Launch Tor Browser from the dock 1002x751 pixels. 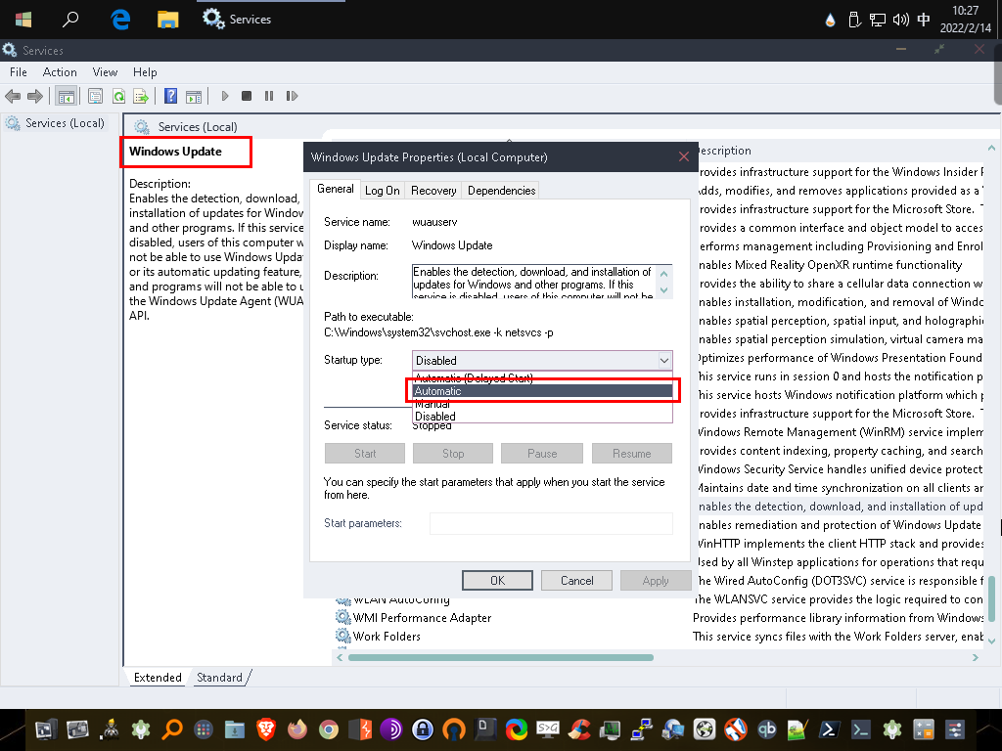[x=391, y=729]
